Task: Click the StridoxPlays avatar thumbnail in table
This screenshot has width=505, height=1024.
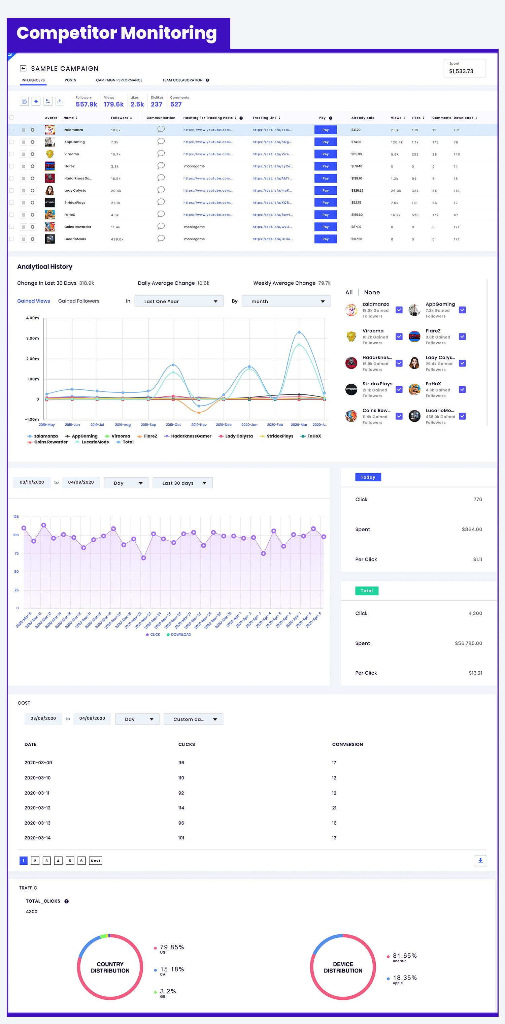Action: [50, 203]
